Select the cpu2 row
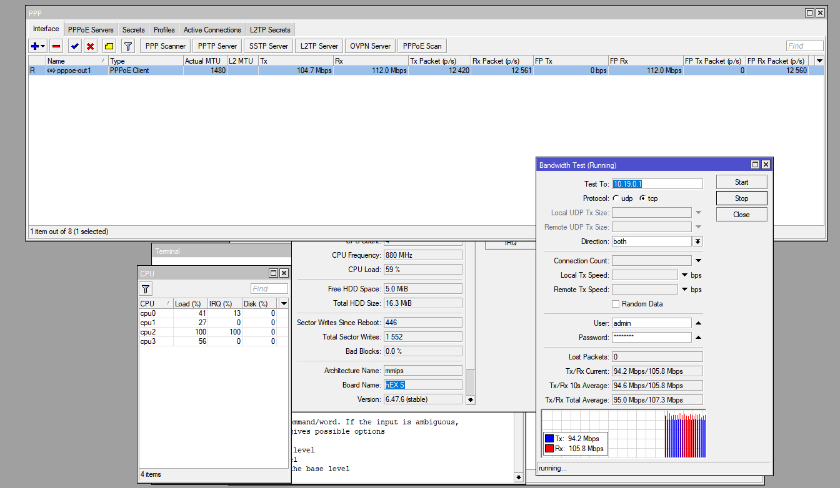Image resolution: width=840 pixels, height=488 pixels. [x=213, y=332]
